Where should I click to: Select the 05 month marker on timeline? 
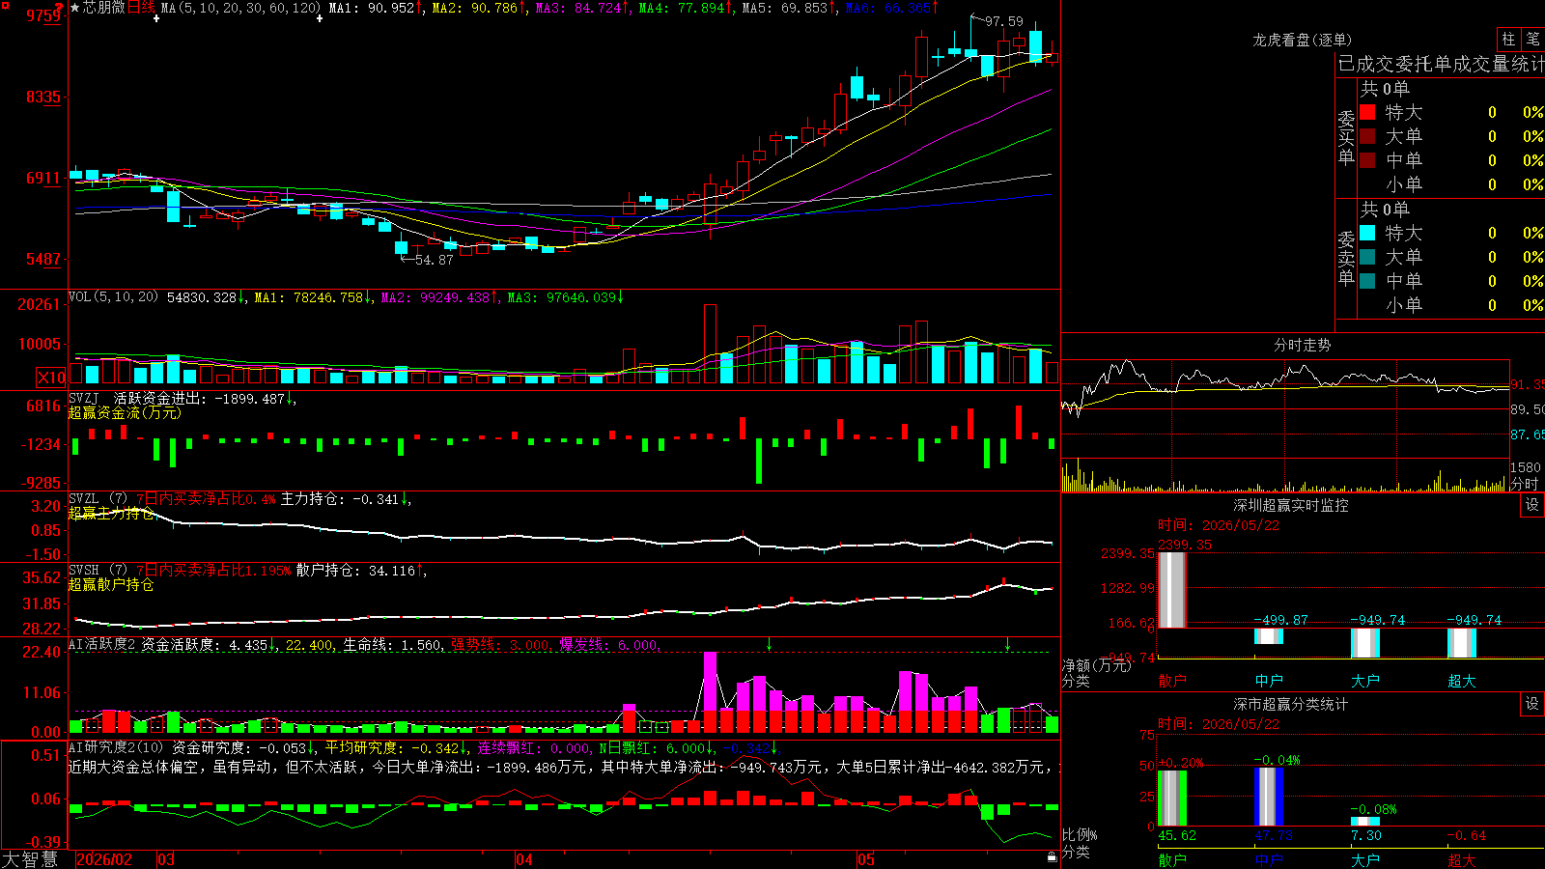point(866,859)
